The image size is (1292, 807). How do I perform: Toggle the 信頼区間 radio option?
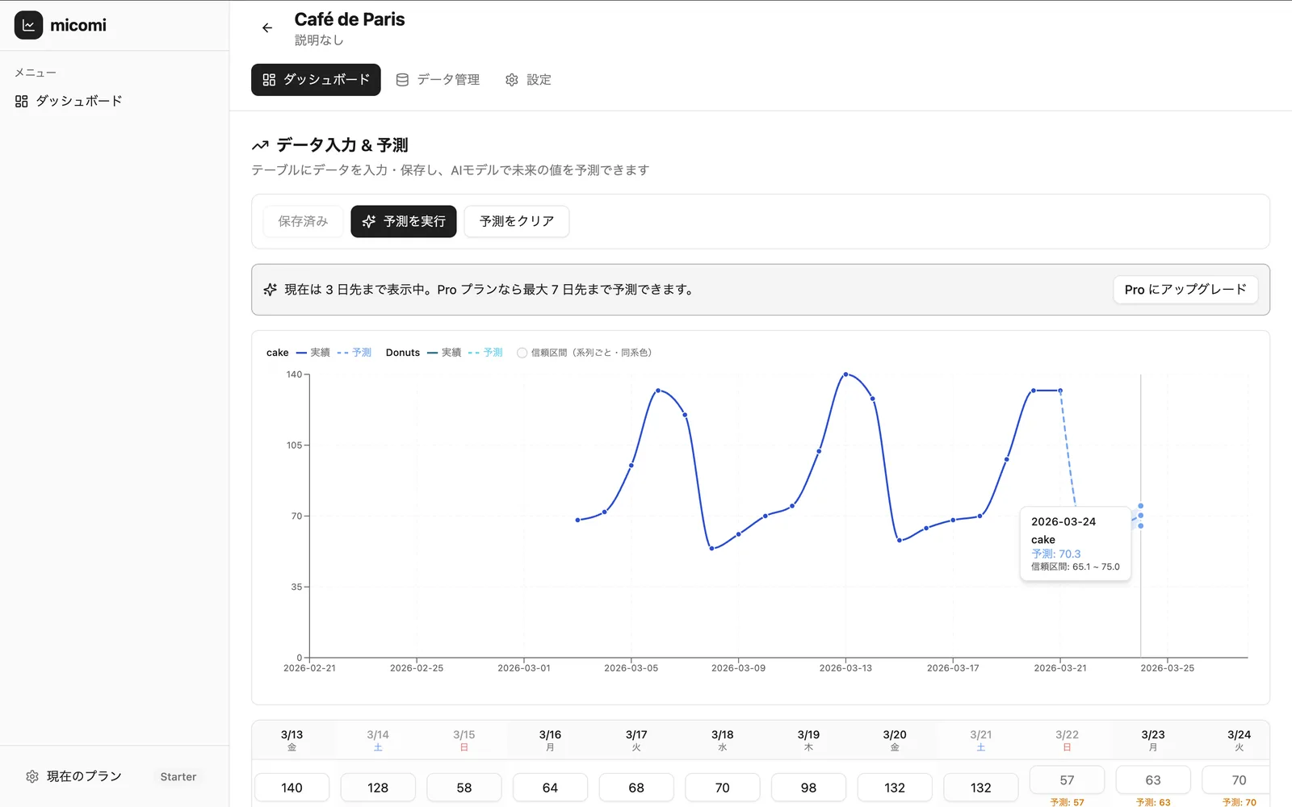coord(522,353)
